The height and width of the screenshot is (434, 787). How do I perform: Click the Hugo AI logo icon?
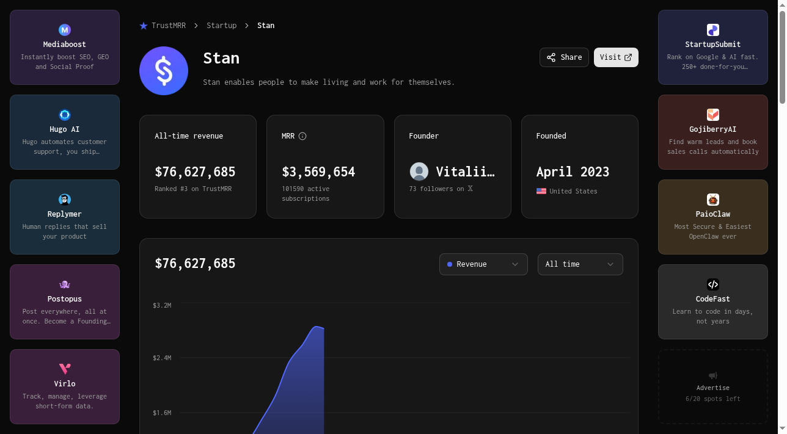[x=65, y=115]
